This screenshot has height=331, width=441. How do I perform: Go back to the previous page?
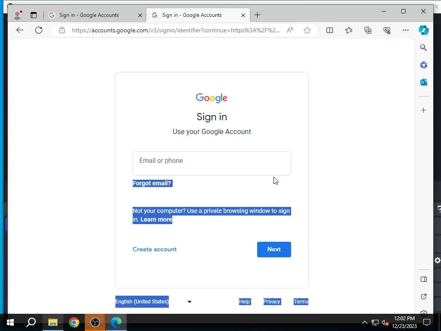[20, 30]
